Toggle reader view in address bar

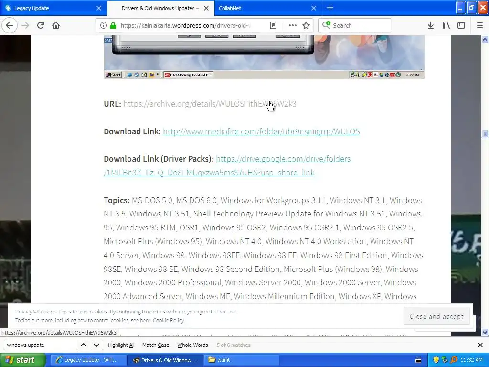pyautogui.click(x=273, y=25)
